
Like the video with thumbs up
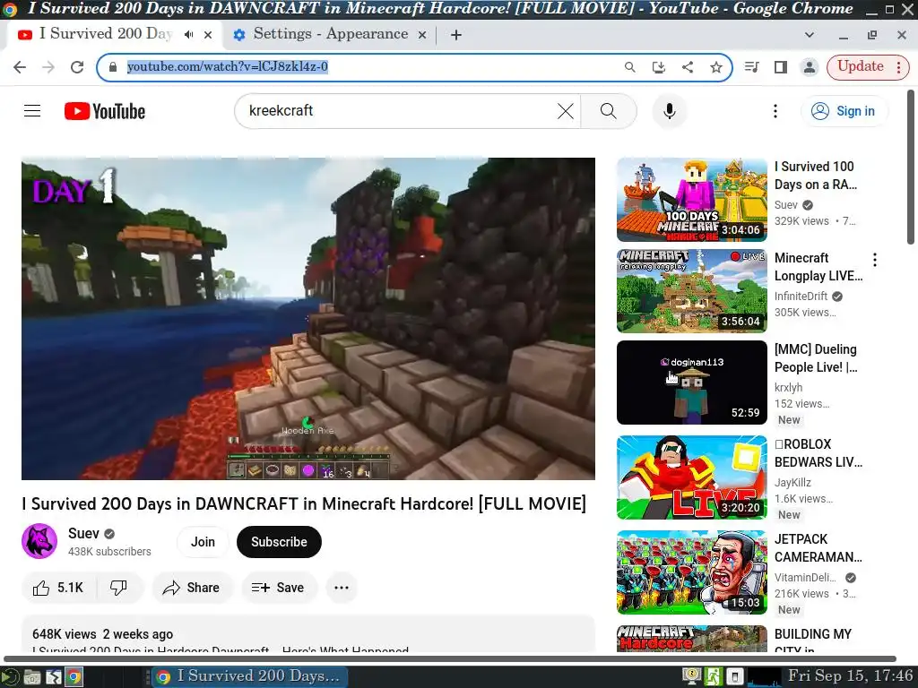click(58, 588)
